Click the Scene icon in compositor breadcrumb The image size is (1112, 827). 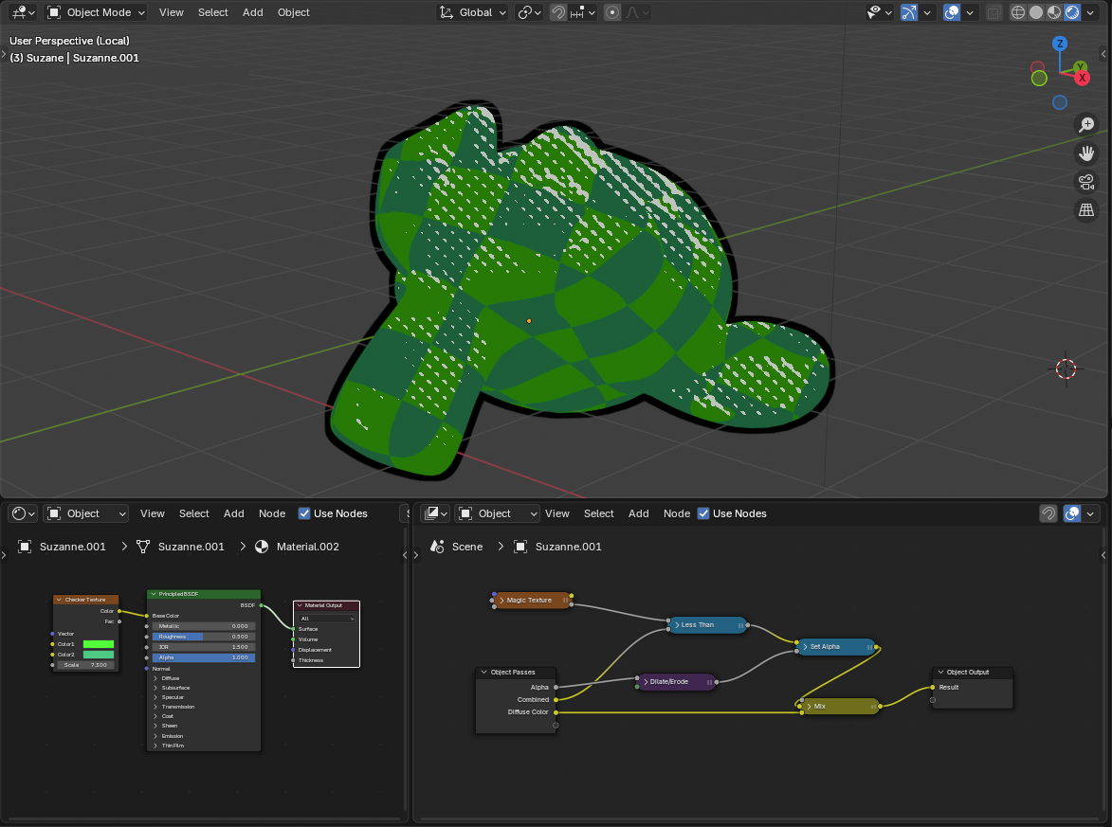(438, 547)
